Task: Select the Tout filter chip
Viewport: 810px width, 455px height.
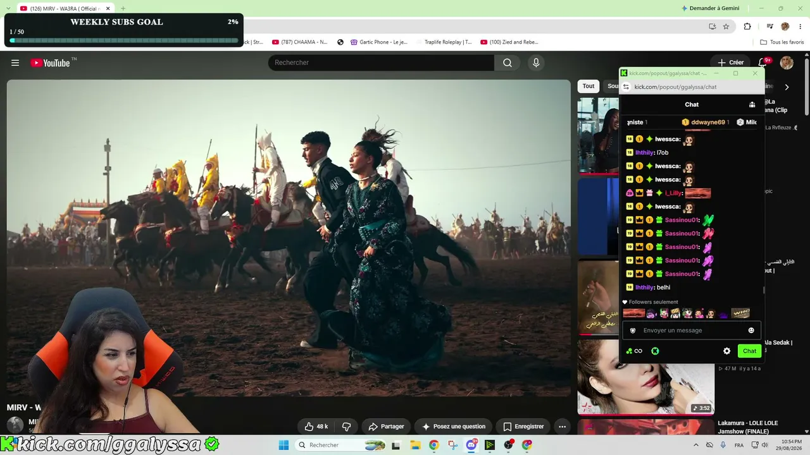Action: pyautogui.click(x=589, y=86)
